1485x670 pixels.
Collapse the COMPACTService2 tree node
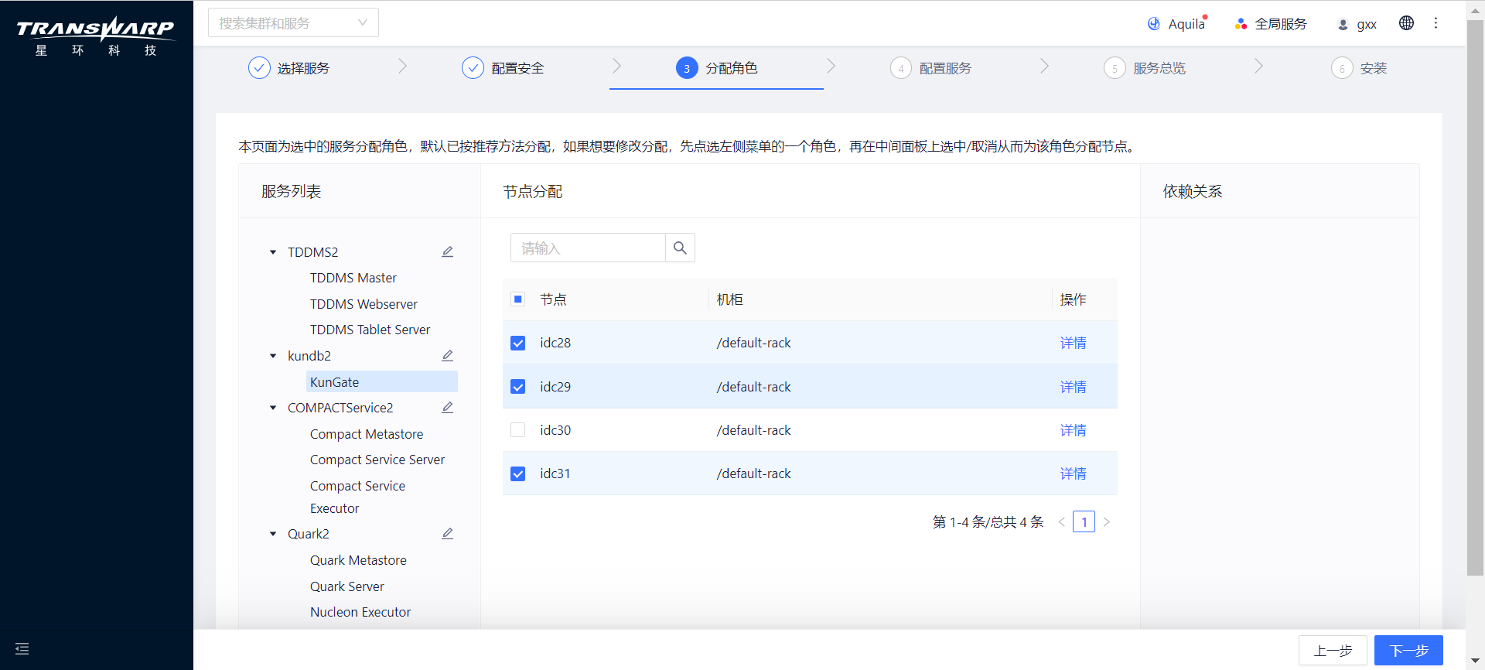pyautogui.click(x=273, y=408)
